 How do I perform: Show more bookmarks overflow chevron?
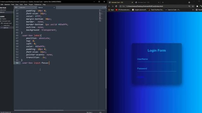coord(193,10)
